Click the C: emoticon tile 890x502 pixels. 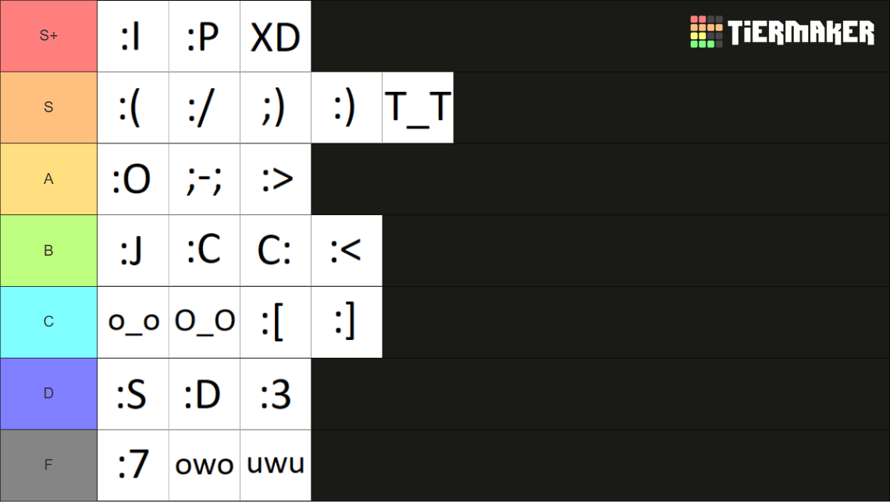276,250
